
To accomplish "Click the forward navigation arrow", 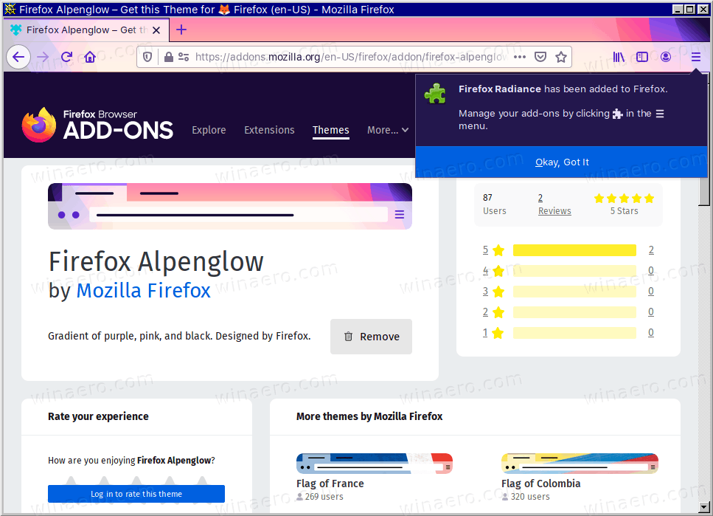I will click(x=43, y=57).
